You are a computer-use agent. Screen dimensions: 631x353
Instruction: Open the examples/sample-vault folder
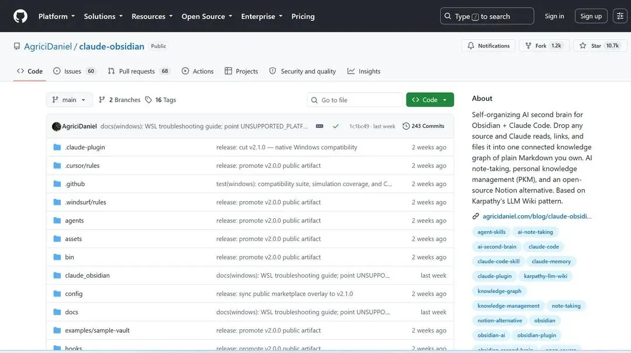[x=98, y=330]
